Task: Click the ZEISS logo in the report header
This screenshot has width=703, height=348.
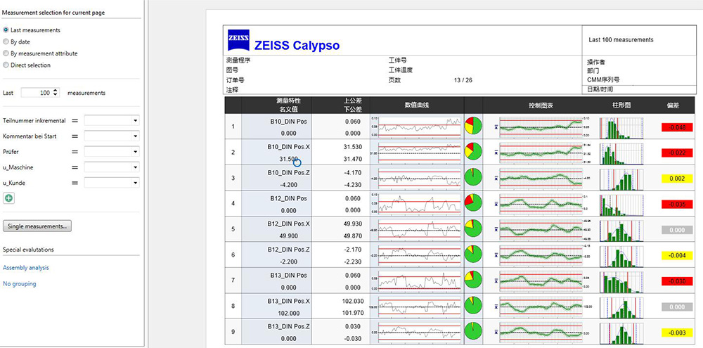Action: [238, 39]
